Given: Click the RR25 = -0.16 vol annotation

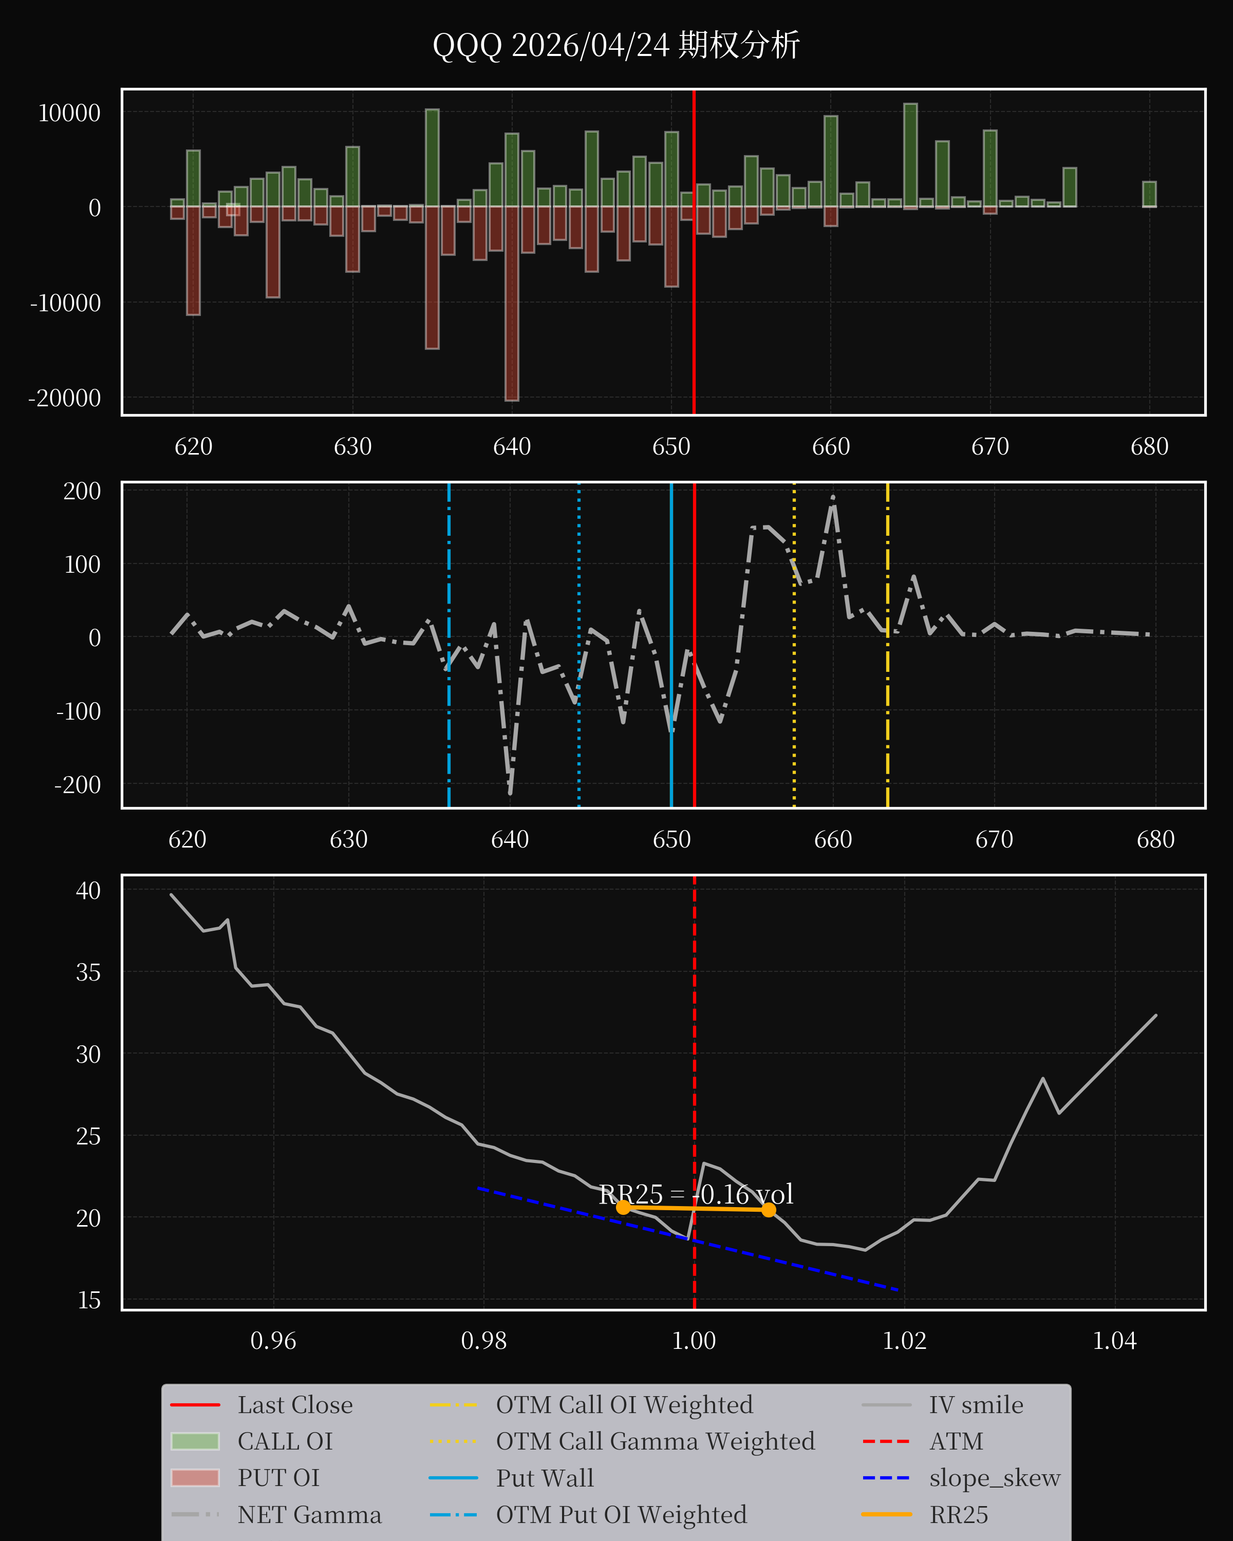Looking at the screenshot, I should (696, 1194).
